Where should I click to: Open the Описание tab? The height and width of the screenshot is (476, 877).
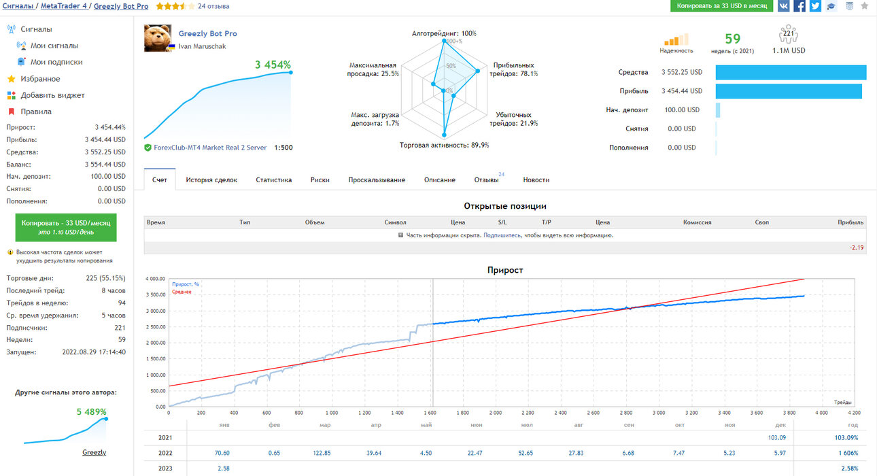pos(440,180)
